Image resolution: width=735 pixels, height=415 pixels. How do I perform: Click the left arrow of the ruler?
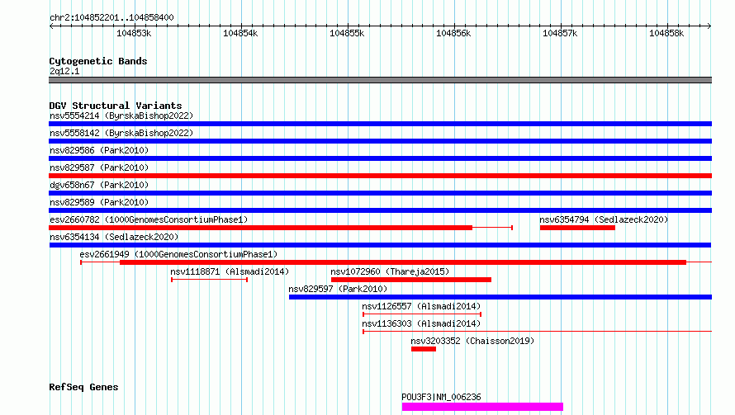point(51,26)
